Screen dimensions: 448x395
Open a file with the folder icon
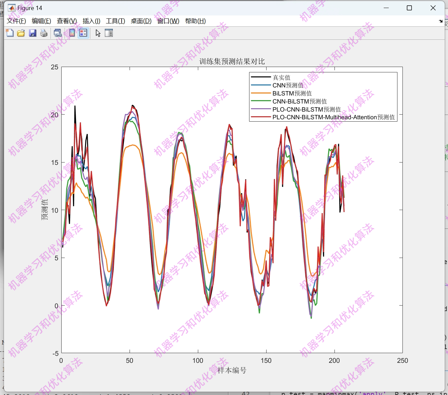click(21, 33)
